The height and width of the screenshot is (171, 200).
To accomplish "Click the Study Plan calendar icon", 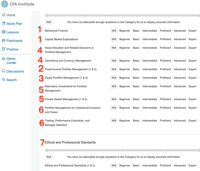I will (4, 24).
